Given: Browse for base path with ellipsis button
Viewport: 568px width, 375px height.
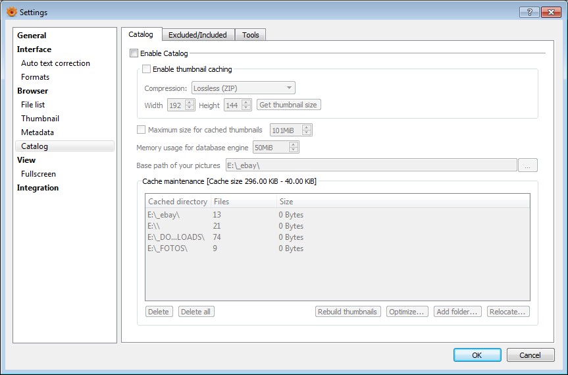Looking at the screenshot, I should tap(527, 165).
